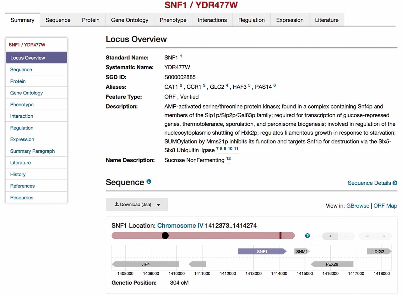The width and height of the screenshot is (402, 295).
Task: Switch to the Gene Ontology tab
Action: pos(129,20)
